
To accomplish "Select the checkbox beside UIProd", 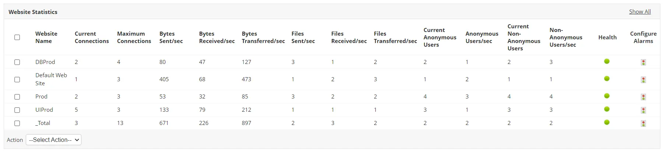I will click(17, 110).
